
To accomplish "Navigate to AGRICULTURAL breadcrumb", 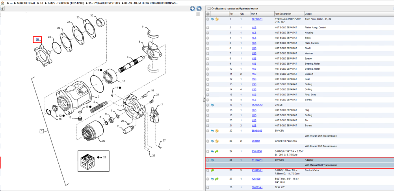I will (x=26, y=3).
